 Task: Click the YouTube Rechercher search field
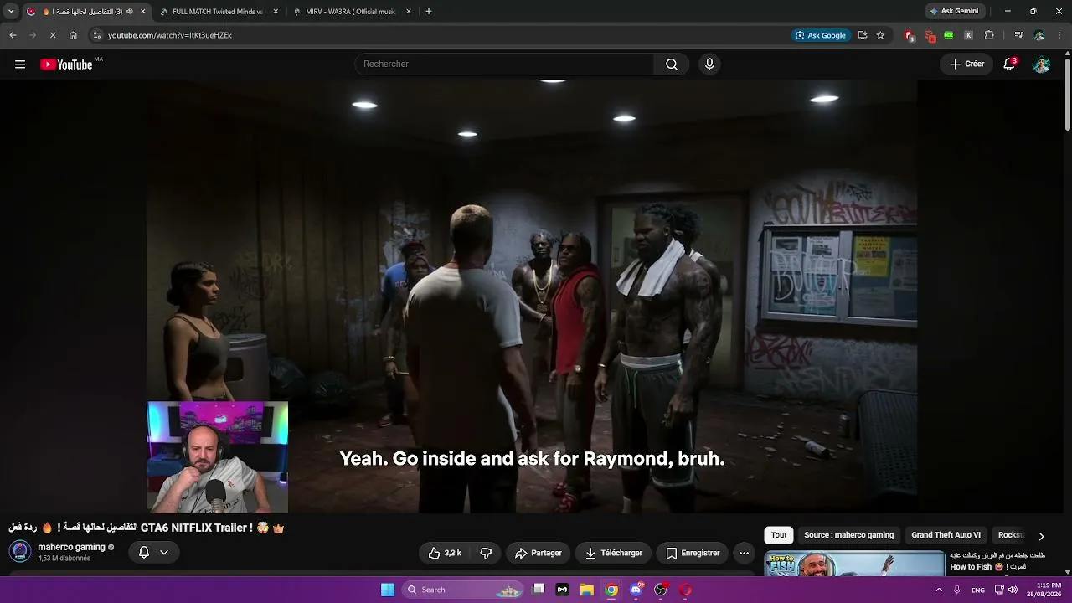pos(504,64)
